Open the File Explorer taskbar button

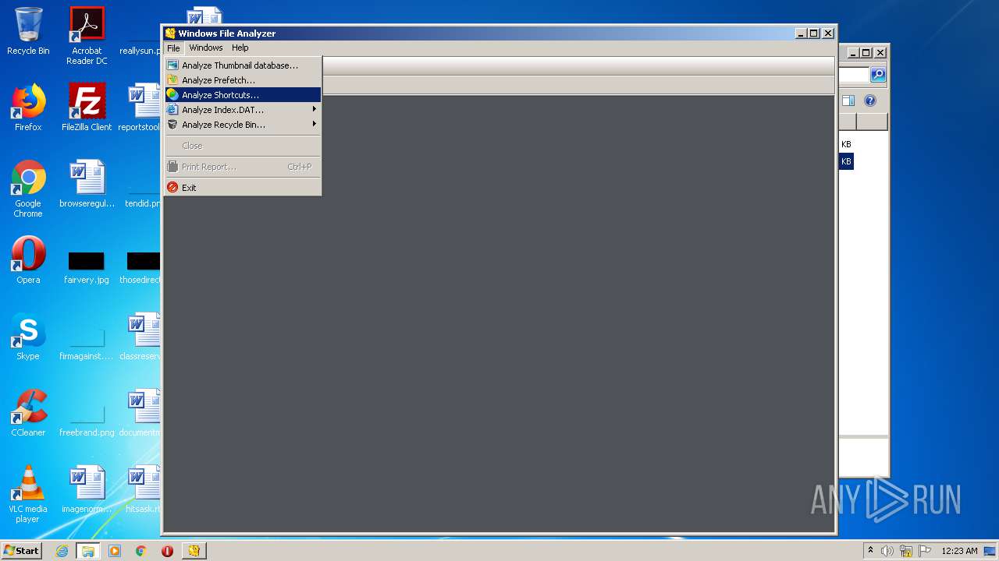88,551
